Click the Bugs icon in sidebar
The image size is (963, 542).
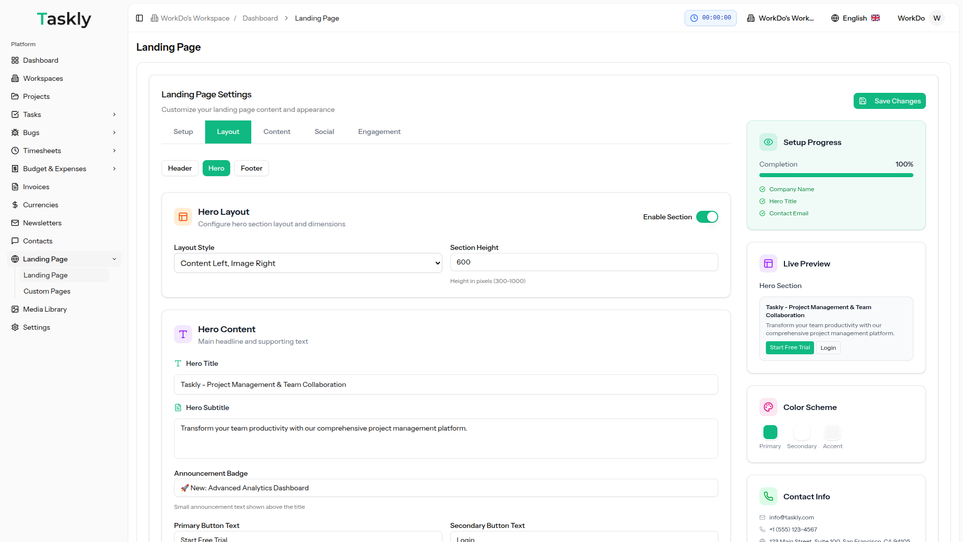pyautogui.click(x=15, y=132)
